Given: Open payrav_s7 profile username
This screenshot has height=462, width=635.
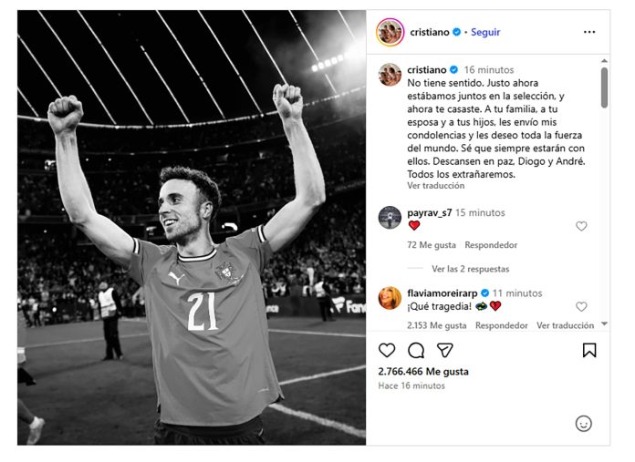Looking at the screenshot, I should 430,212.
